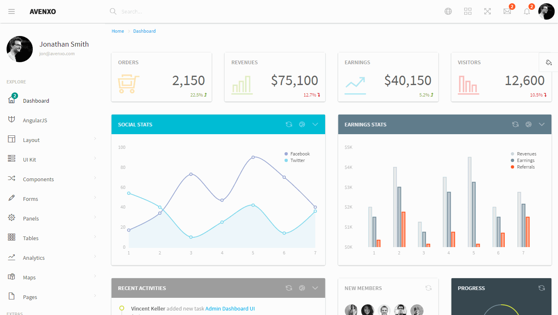This screenshot has width=558, height=315.
Task: Toggle the Facebook series in Social Stats legend
Action: (x=297, y=154)
